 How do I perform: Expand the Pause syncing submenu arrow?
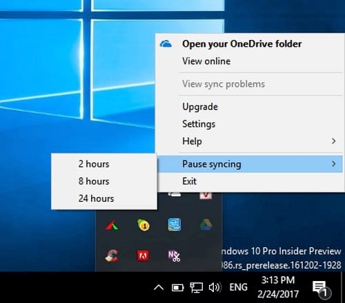[x=334, y=164]
